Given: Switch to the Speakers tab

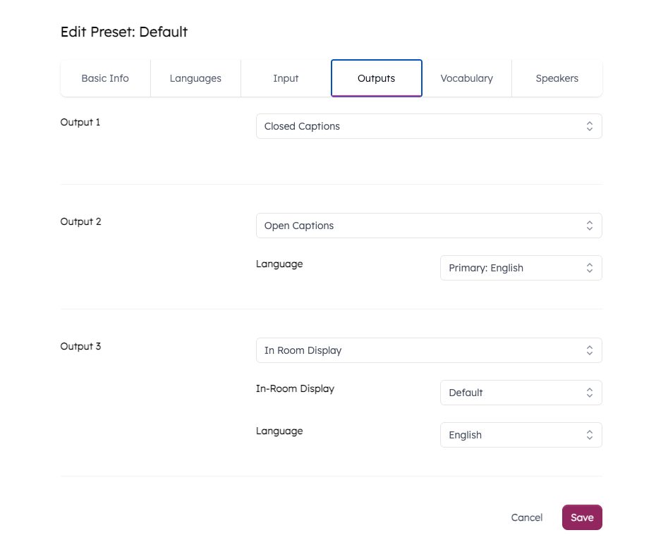Looking at the screenshot, I should click(x=557, y=78).
